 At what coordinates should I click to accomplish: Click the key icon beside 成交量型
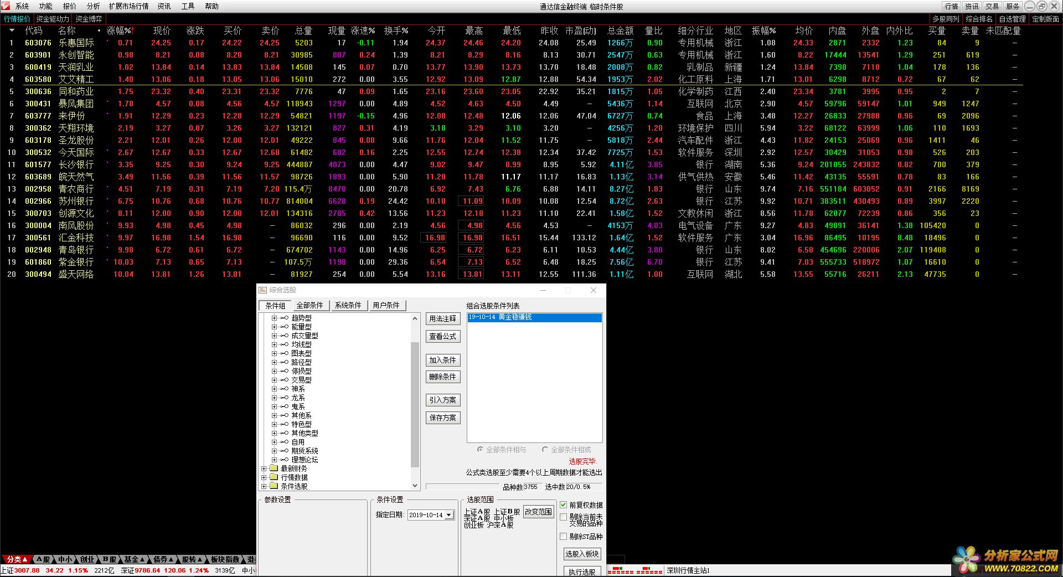point(284,336)
